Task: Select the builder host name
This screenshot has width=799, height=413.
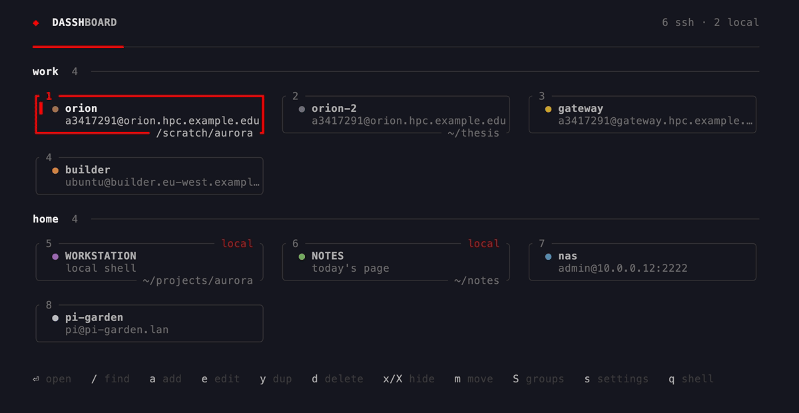Action: coord(88,170)
